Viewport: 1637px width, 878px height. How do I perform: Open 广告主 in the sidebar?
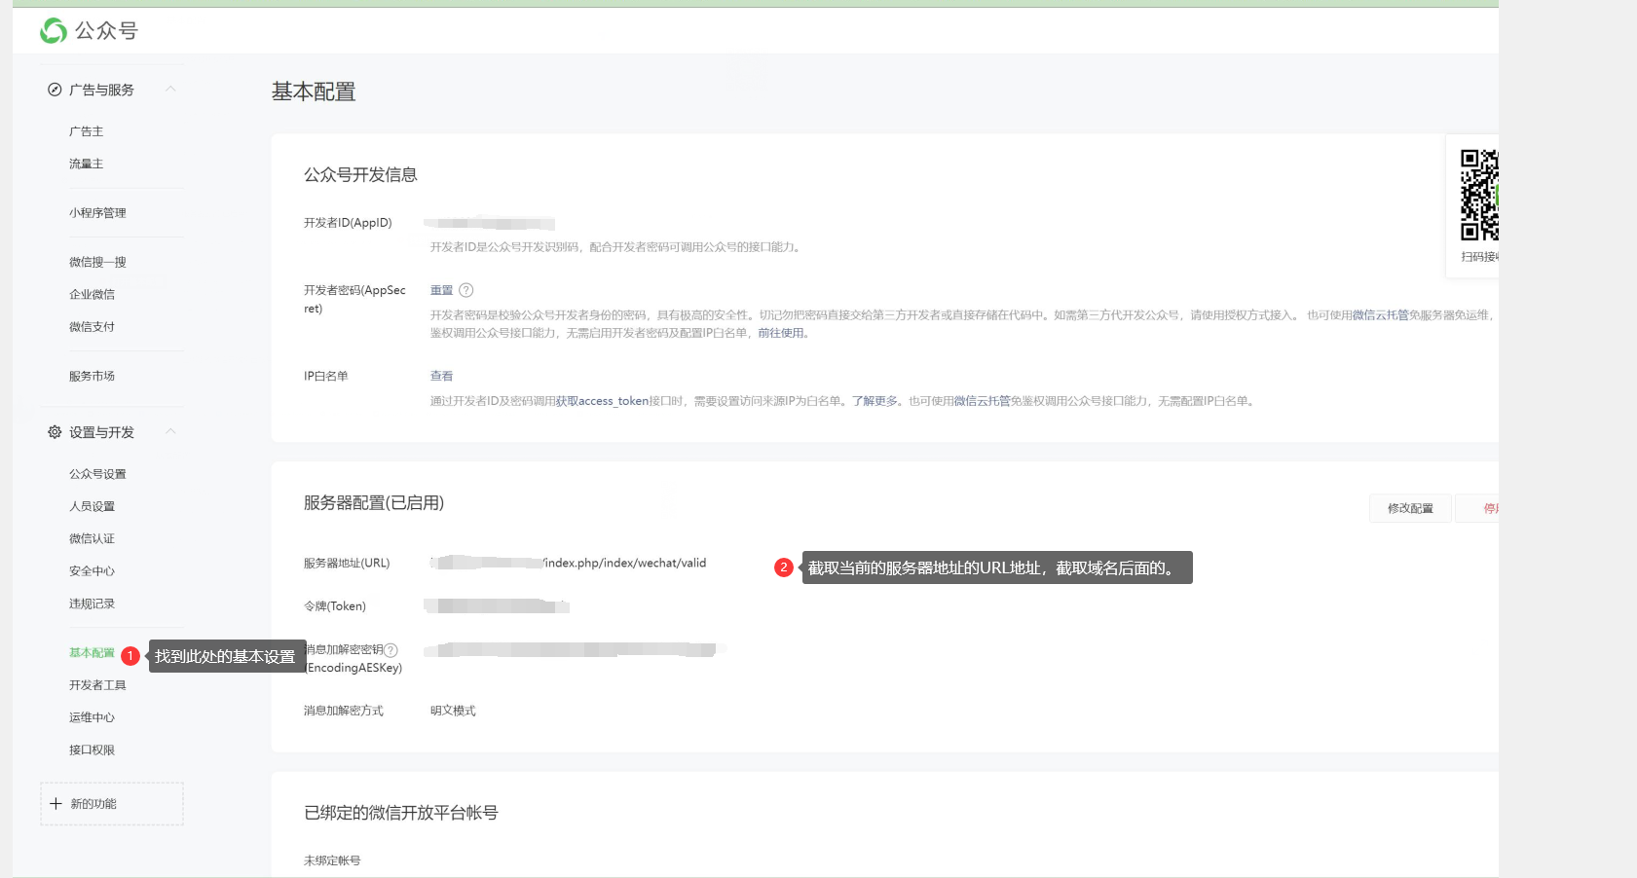point(86,131)
